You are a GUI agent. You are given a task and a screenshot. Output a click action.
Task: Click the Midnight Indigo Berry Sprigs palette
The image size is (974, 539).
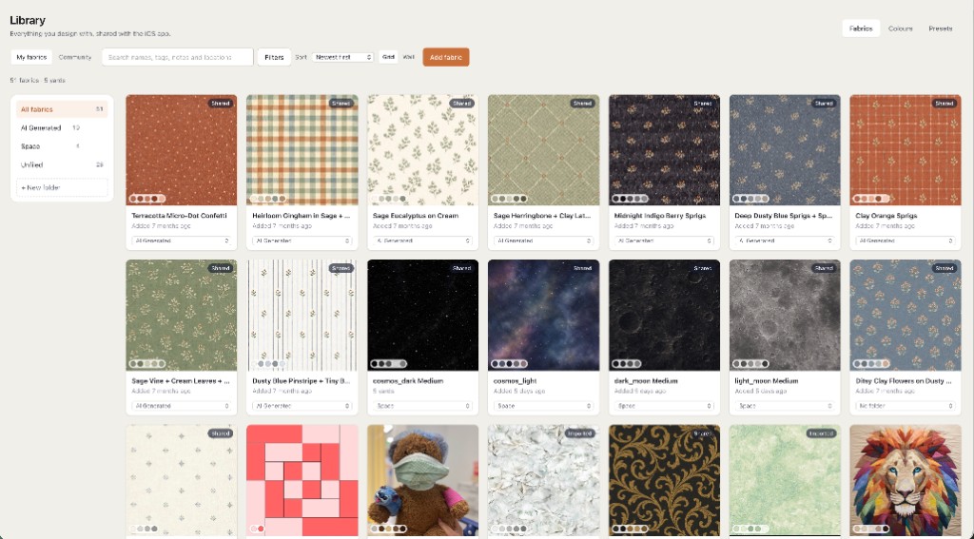[630, 199]
